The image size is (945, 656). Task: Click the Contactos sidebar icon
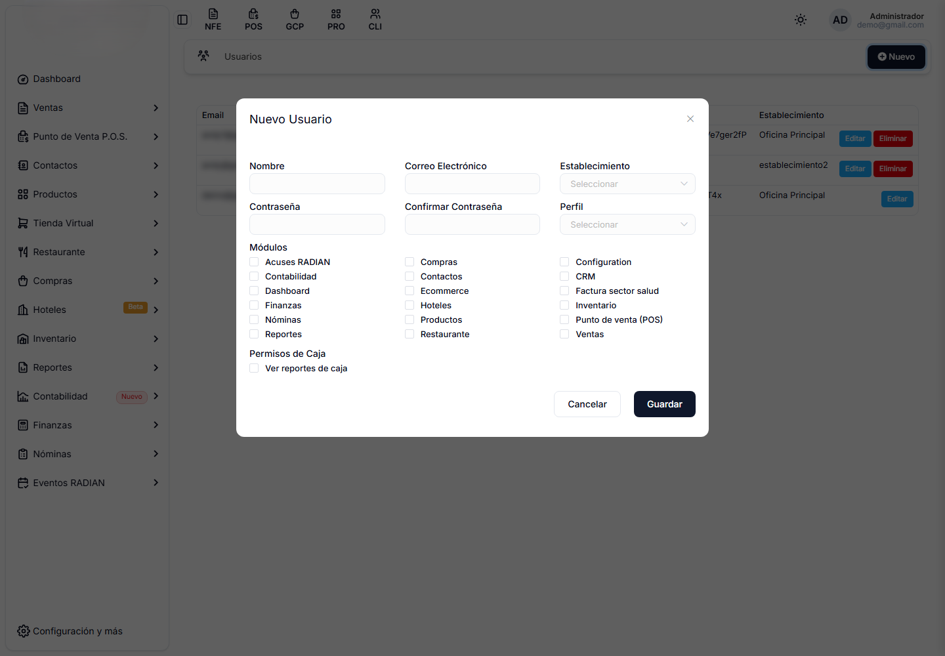(23, 166)
